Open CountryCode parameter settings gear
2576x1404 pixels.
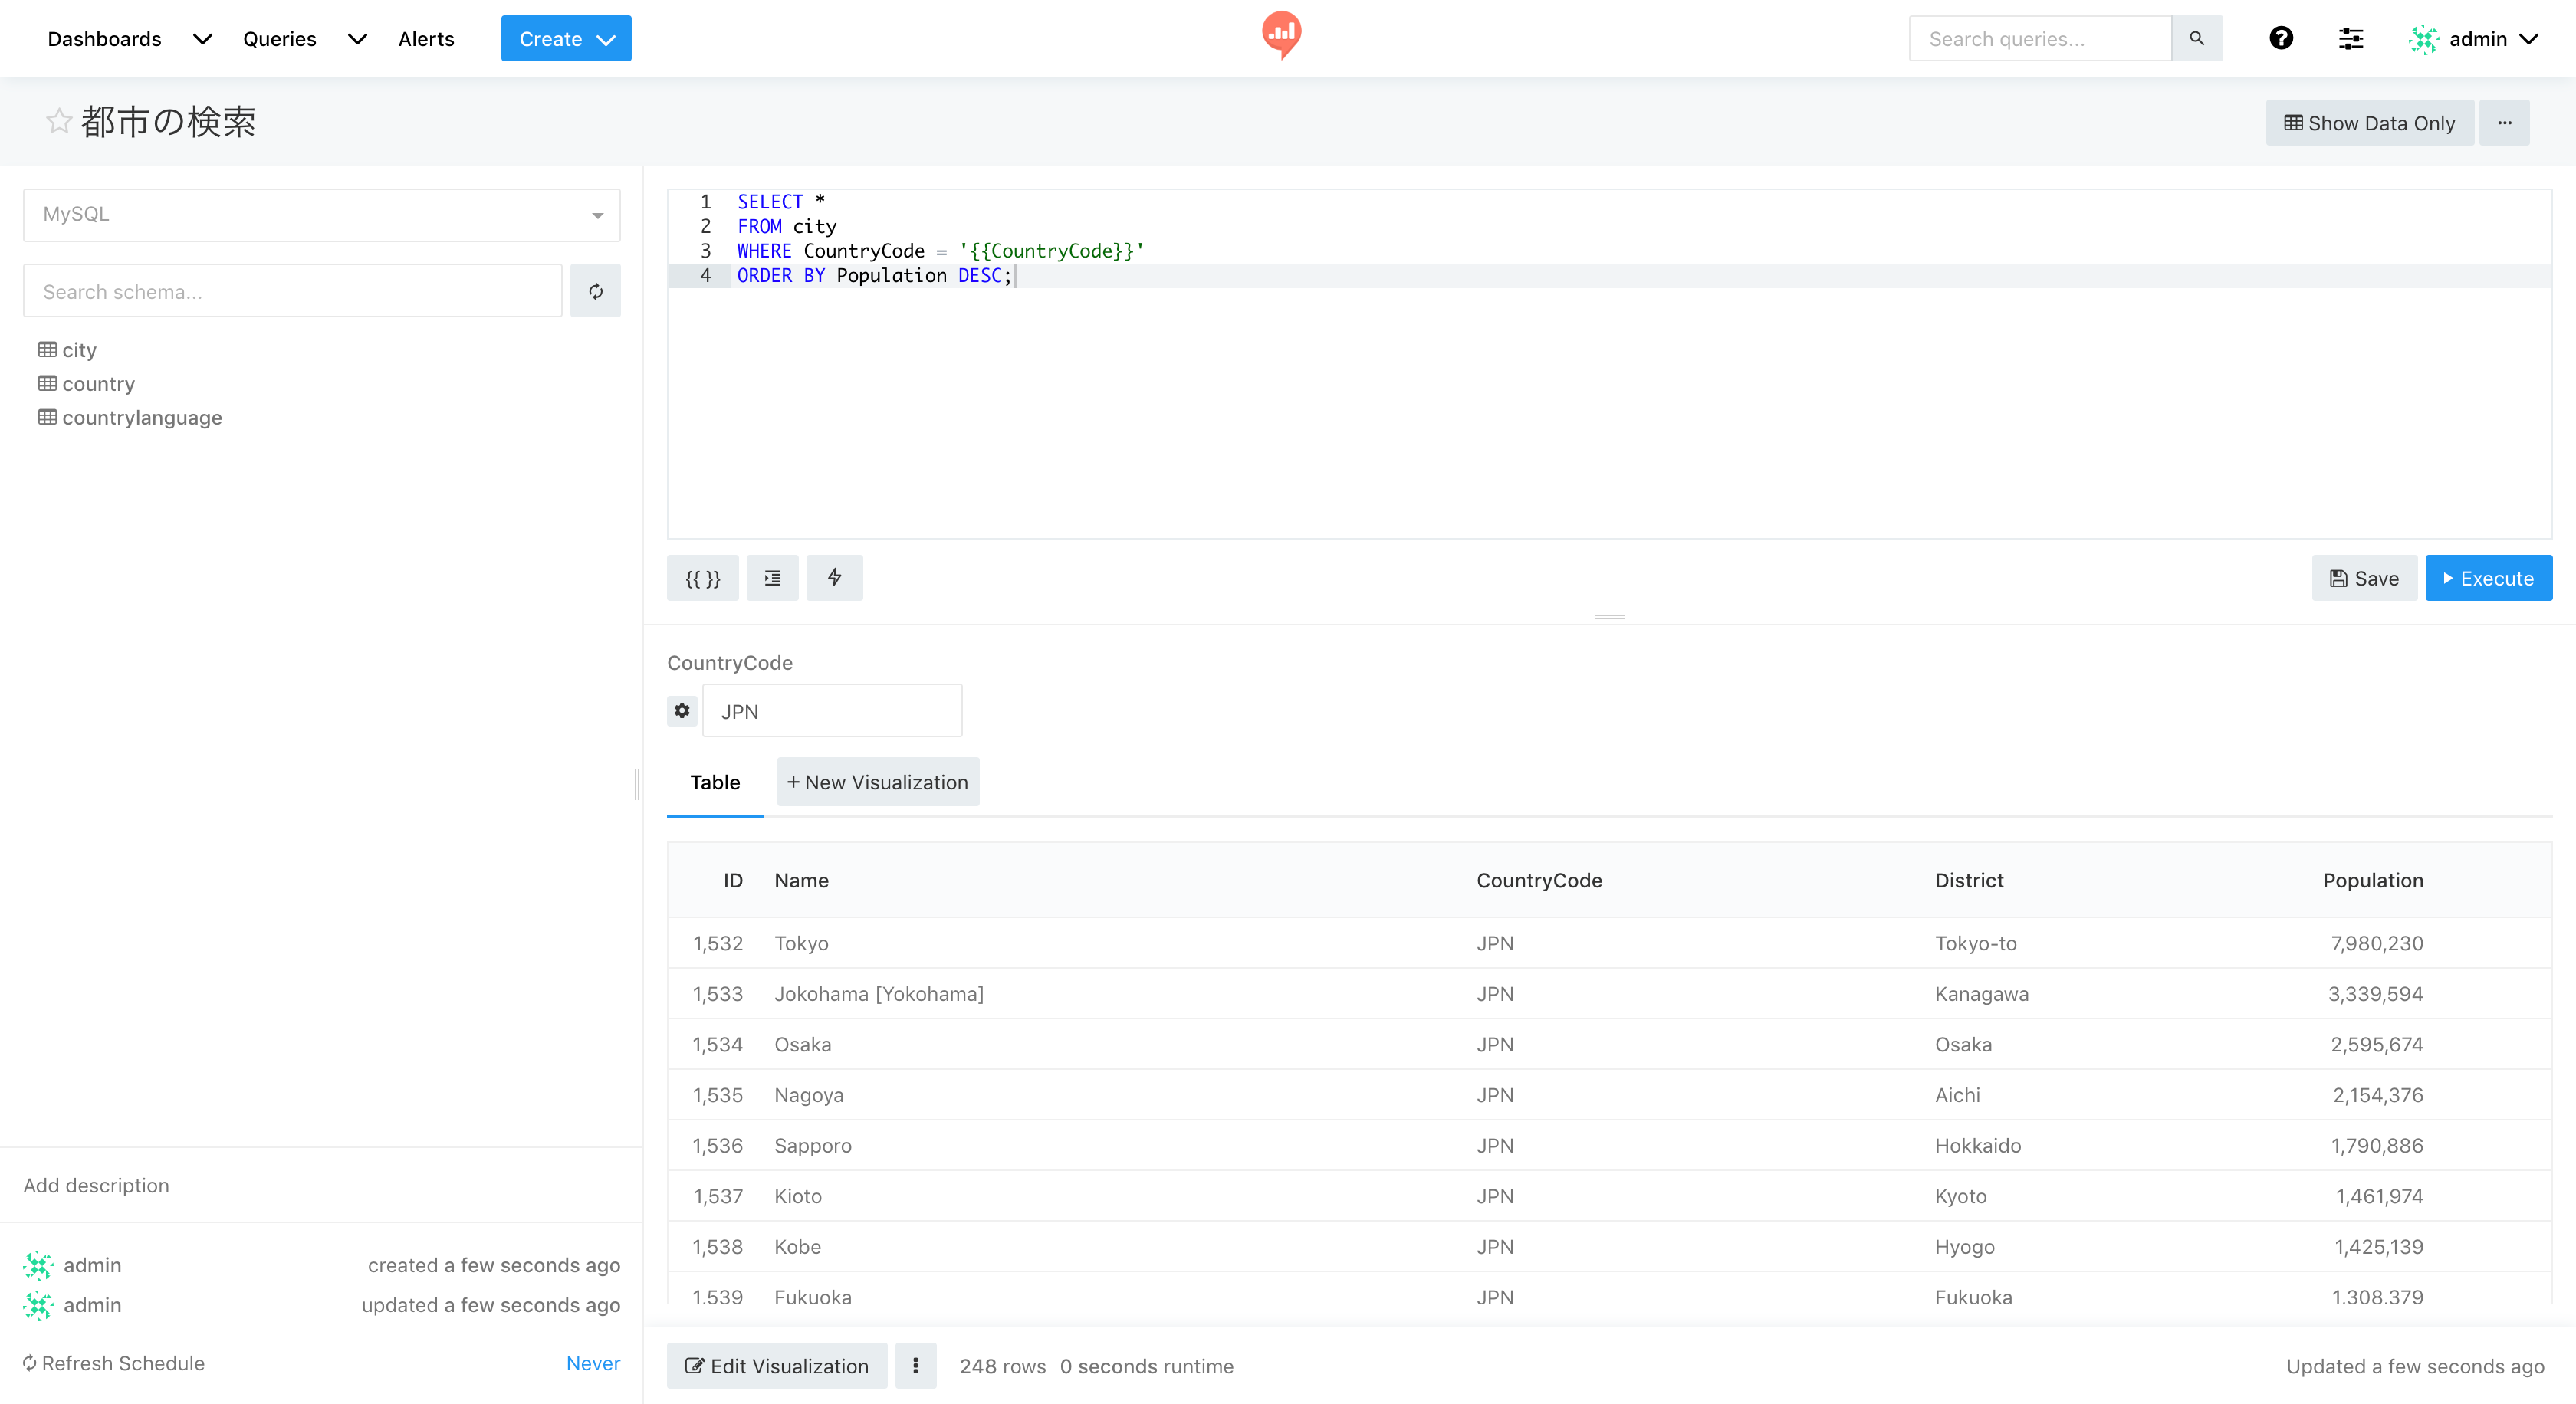click(682, 710)
